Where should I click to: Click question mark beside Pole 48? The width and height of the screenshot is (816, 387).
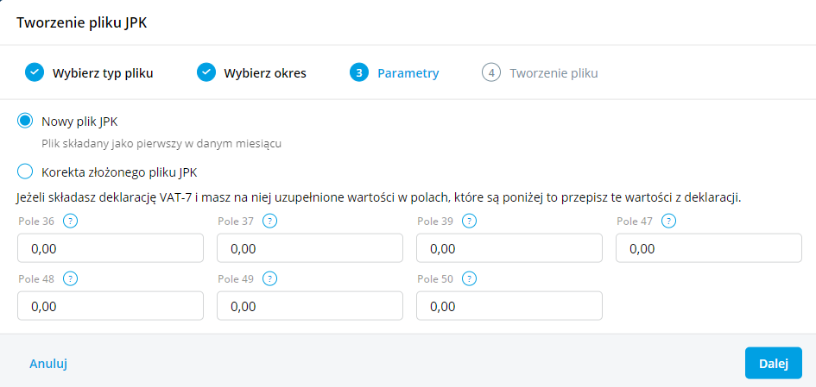(71, 278)
